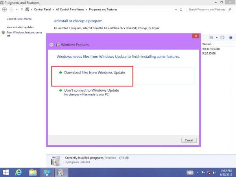Expand chevron after Control Panel breadcrumb
Screen dimensions: 236x177
coord(53,9)
